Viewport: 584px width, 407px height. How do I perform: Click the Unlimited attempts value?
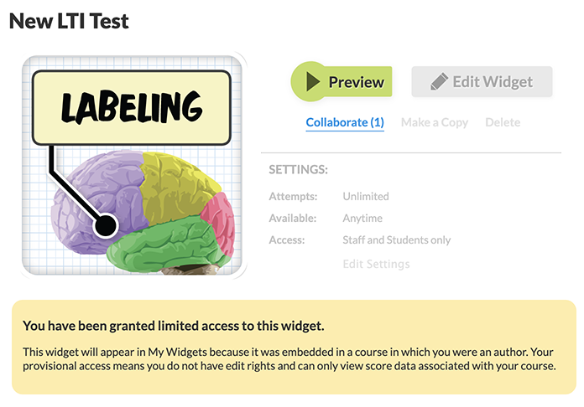tap(366, 196)
